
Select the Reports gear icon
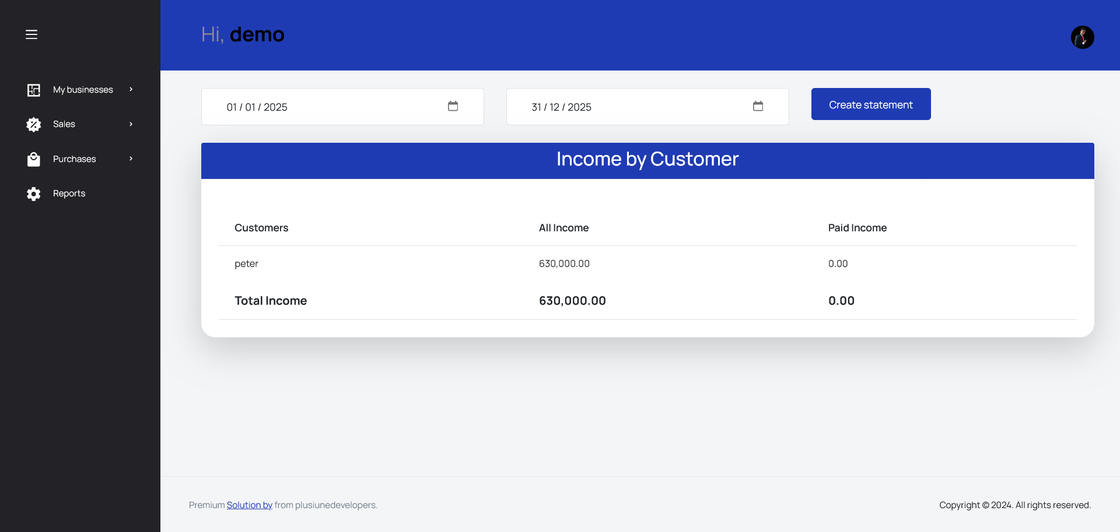pyautogui.click(x=34, y=193)
